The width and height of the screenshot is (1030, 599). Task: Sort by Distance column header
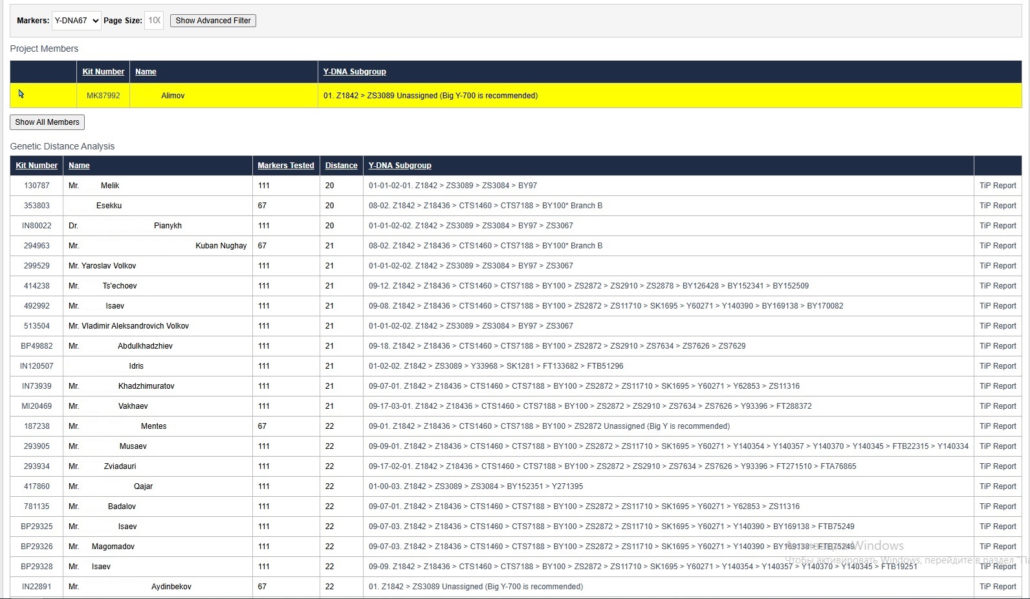pos(341,166)
